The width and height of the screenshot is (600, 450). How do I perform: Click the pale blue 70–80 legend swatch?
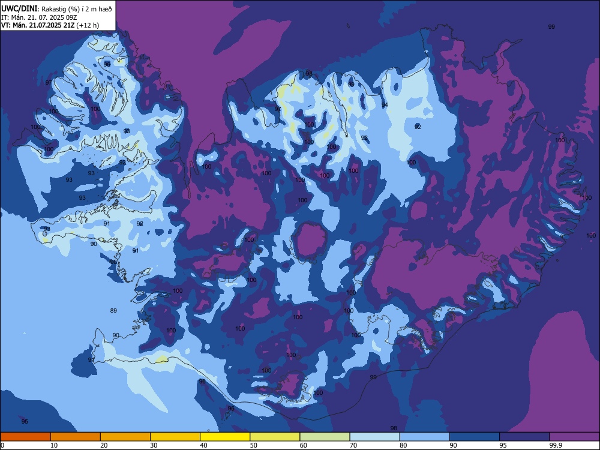[375, 437]
